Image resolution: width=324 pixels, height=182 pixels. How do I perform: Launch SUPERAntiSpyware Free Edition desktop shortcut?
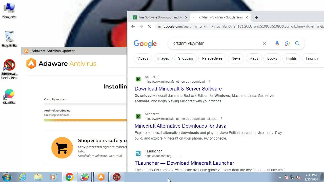click(x=9, y=69)
